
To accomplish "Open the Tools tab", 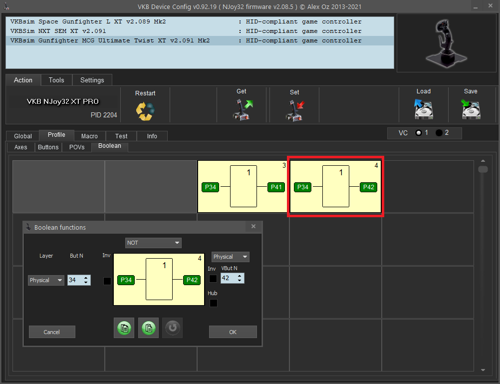I will coord(56,80).
